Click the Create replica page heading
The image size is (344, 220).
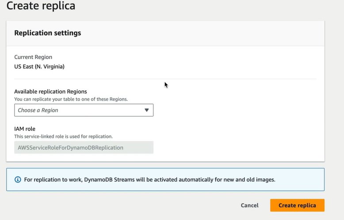tap(41, 5)
